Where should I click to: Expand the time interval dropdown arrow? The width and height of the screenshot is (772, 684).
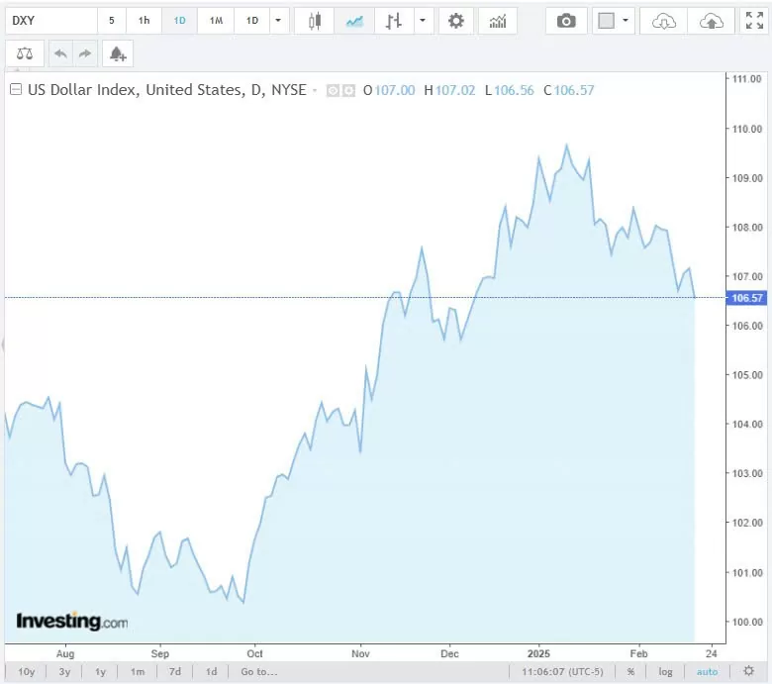(x=278, y=21)
